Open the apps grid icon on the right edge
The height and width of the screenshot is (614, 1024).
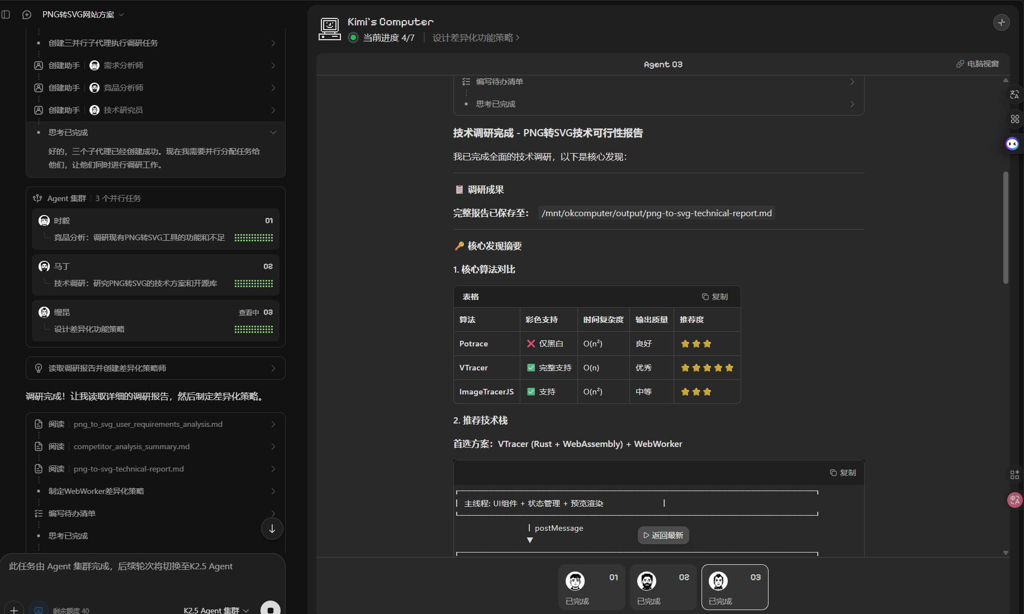[1014, 119]
